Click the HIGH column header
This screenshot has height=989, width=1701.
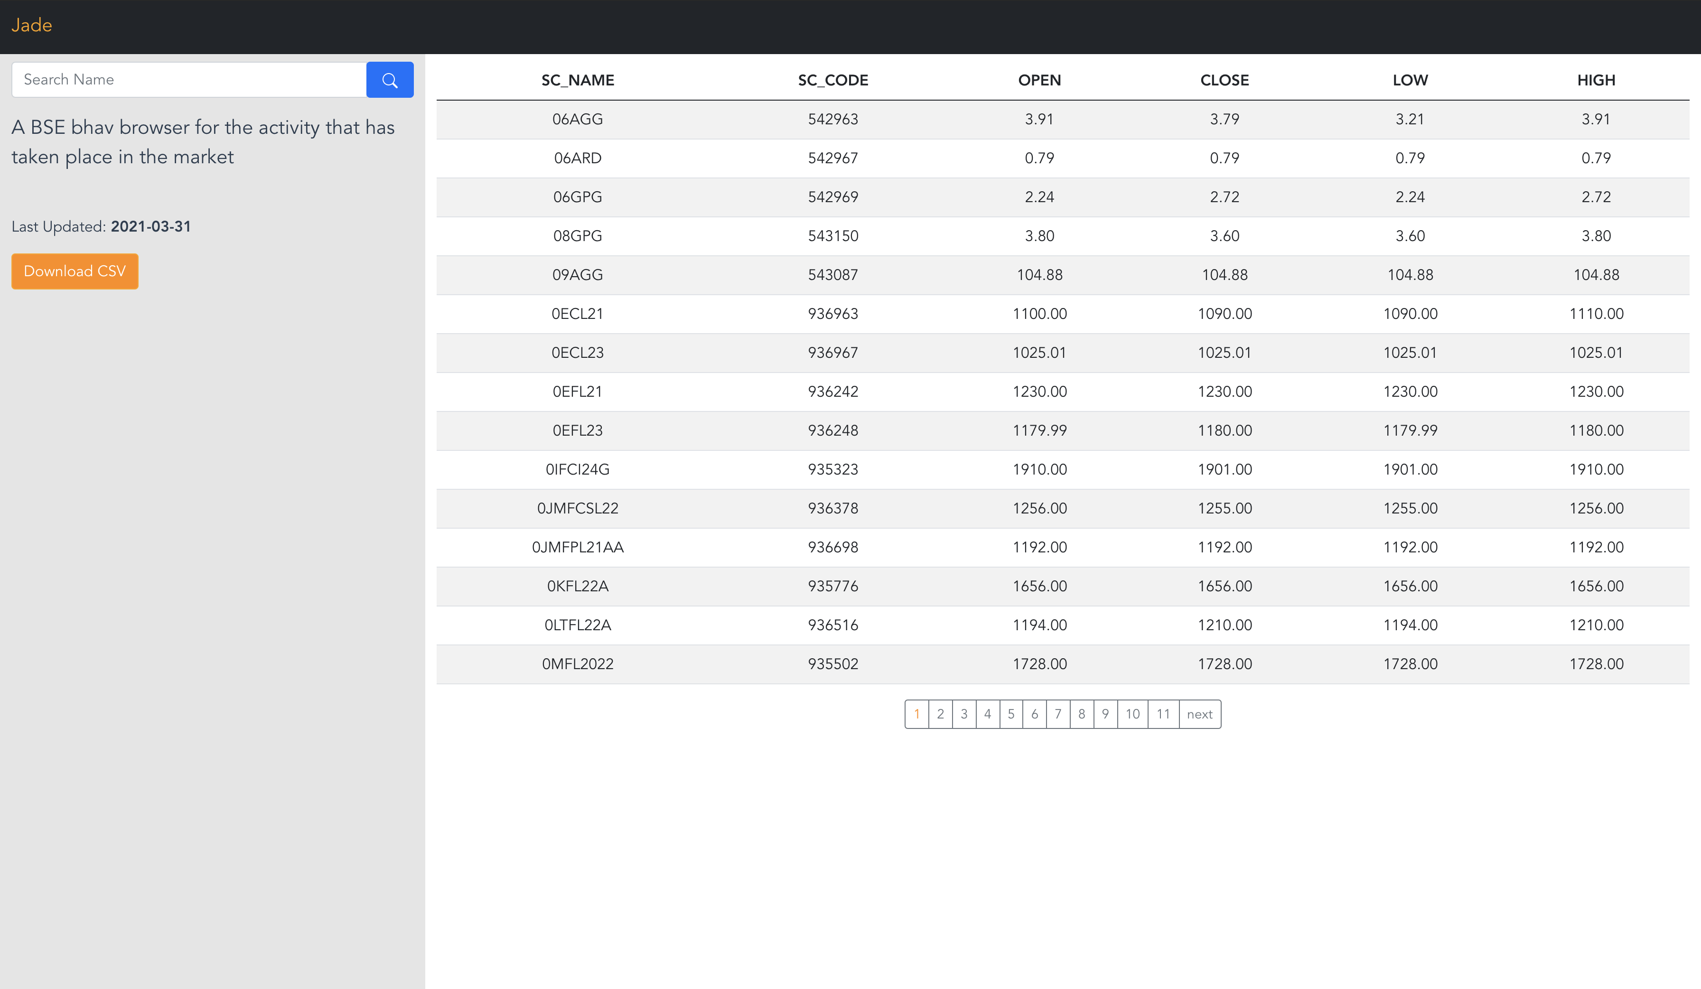click(x=1596, y=80)
